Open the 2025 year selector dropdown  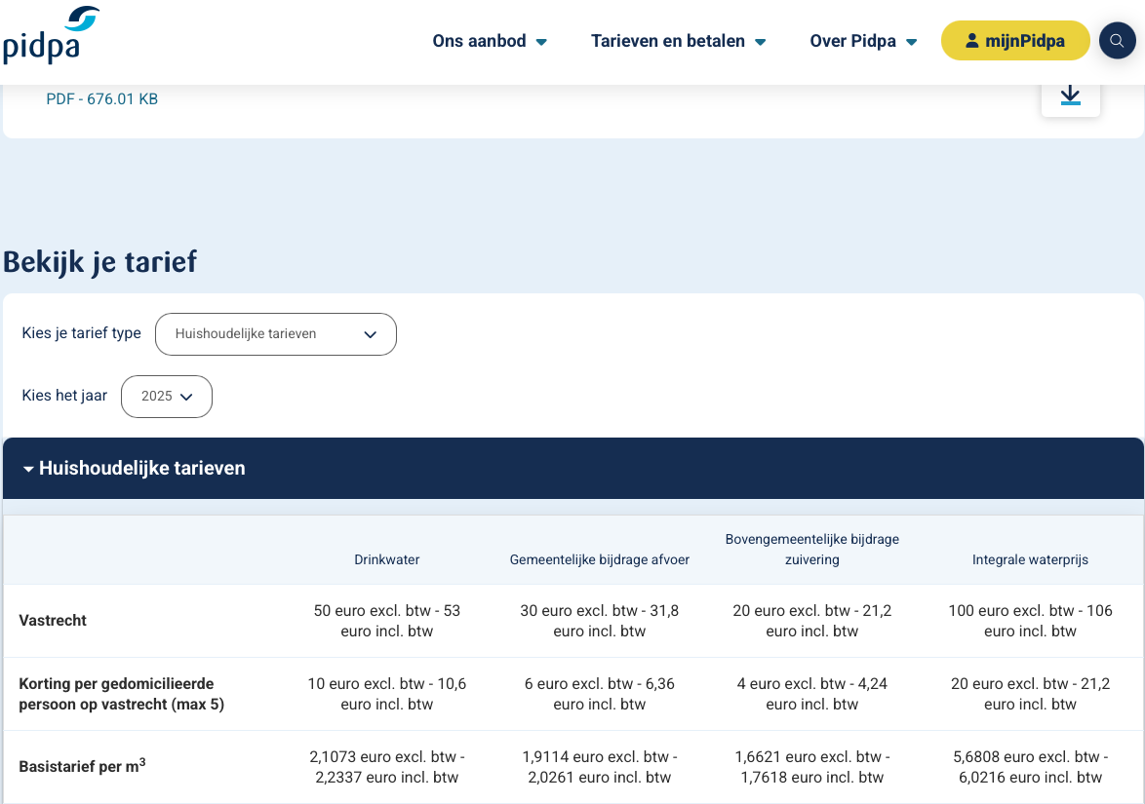(167, 397)
